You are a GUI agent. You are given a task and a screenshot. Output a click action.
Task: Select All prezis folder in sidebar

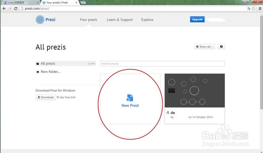[66, 64]
